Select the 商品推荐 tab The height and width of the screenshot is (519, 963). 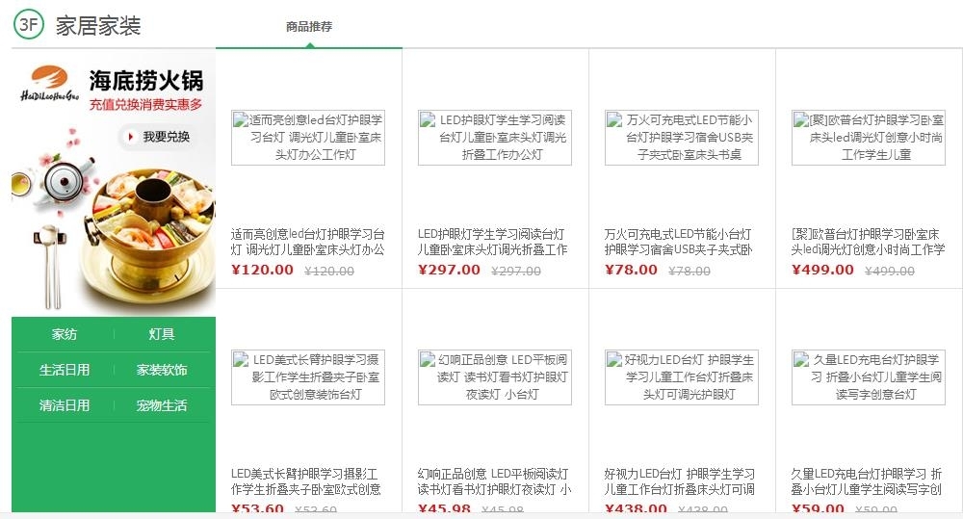(309, 26)
